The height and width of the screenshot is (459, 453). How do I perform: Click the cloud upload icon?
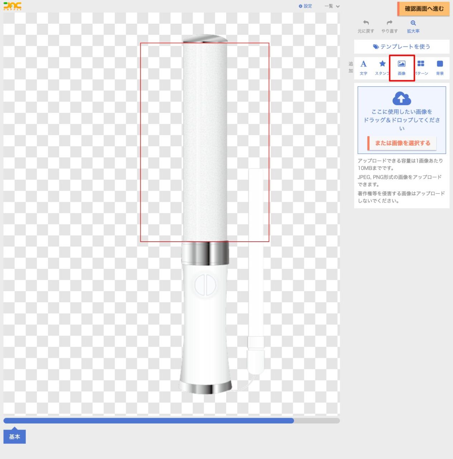point(401,98)
